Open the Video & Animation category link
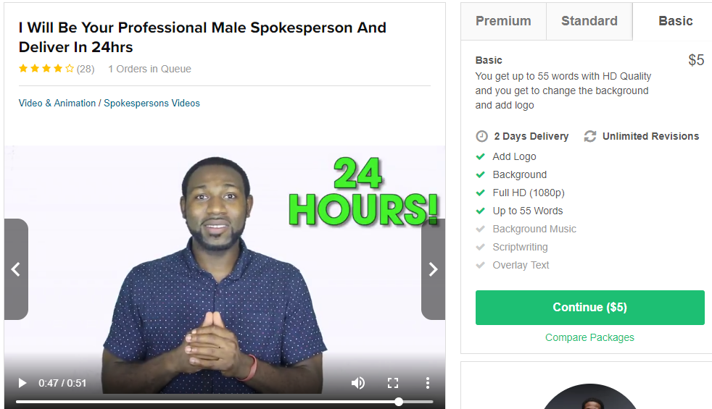712x409 pixels. pos(57,103)
